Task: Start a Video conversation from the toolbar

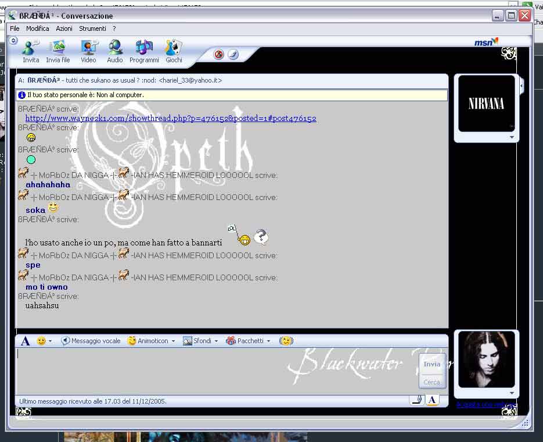Action: pyautogui.click(x=88, y=51)
